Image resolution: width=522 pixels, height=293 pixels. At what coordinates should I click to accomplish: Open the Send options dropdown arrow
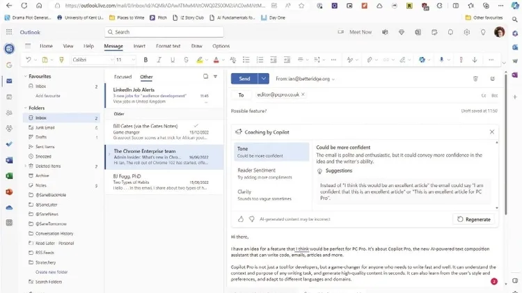click(x=263, y=79)
